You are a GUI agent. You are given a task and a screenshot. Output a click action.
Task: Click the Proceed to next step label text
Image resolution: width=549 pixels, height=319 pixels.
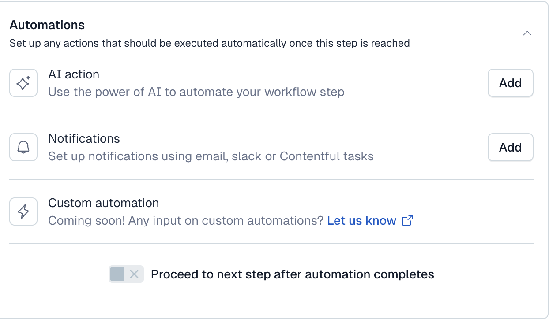(292, 274)
